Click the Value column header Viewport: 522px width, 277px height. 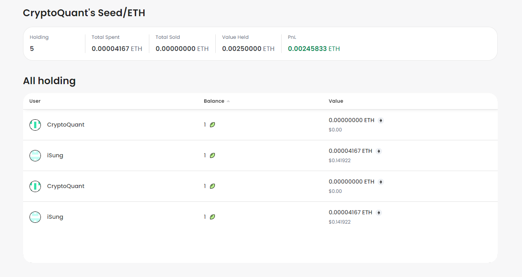click(336, 101)
